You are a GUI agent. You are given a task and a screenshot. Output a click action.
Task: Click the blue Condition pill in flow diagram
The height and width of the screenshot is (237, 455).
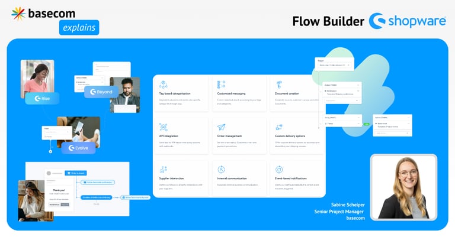[97, 197]
